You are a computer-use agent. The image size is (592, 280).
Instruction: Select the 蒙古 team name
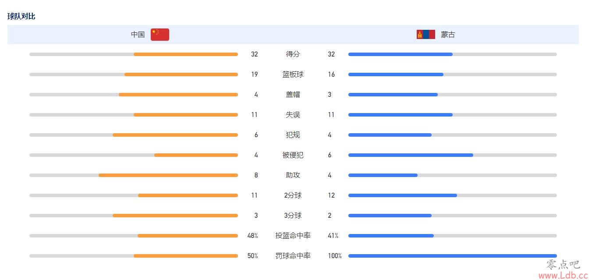pos(448,35)
